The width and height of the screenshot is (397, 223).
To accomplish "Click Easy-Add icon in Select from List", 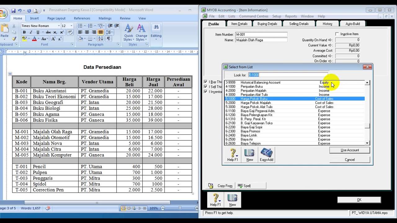I will pos(266,155).
